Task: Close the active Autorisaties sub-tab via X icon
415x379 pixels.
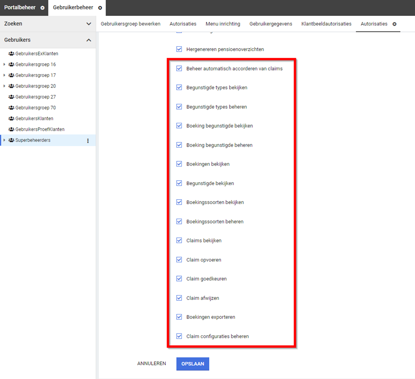Action: click(x=394, y=24)
